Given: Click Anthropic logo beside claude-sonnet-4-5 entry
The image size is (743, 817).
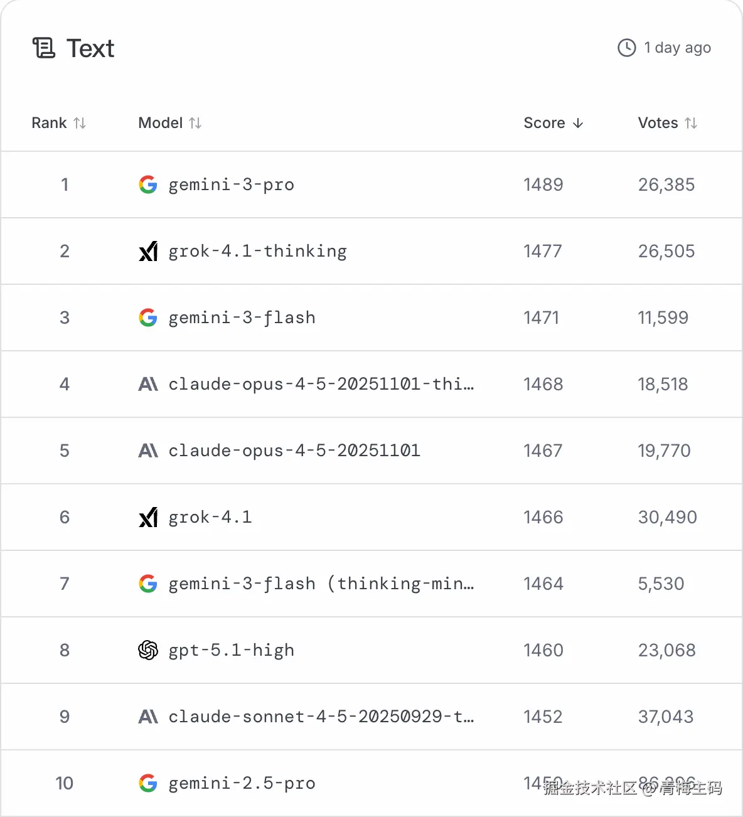Looking at the screenshot, I should 148,717.
